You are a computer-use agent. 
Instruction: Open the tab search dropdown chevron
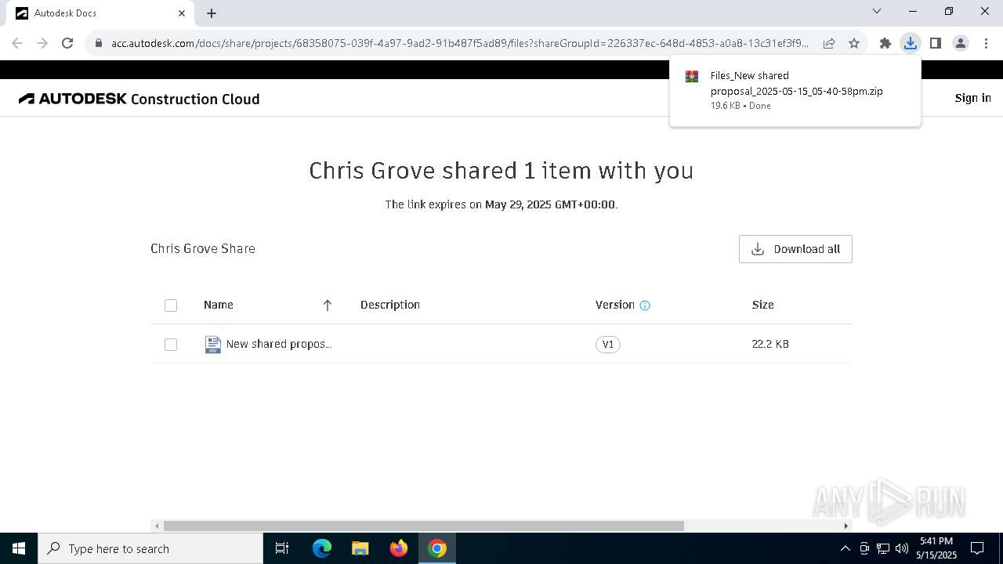coord(877,12)
